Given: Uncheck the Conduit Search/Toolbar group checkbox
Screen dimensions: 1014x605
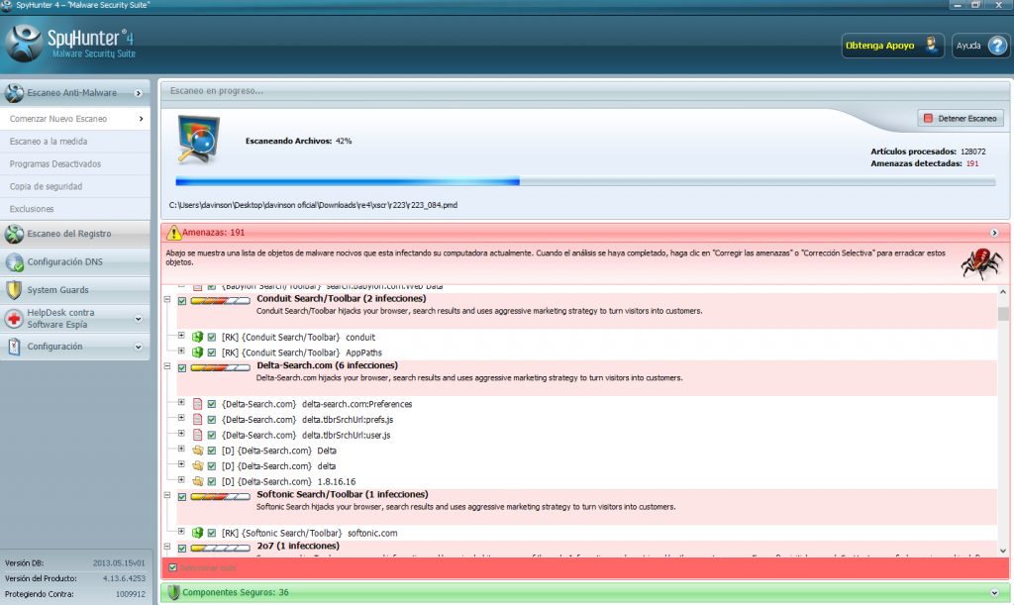Looking at the screenshot, I should (182, 301).
